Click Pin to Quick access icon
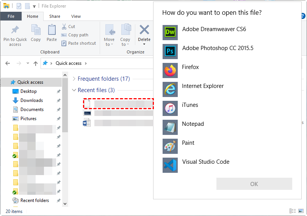Viewport: 307px width, 216px height. (x=15, y=30)
